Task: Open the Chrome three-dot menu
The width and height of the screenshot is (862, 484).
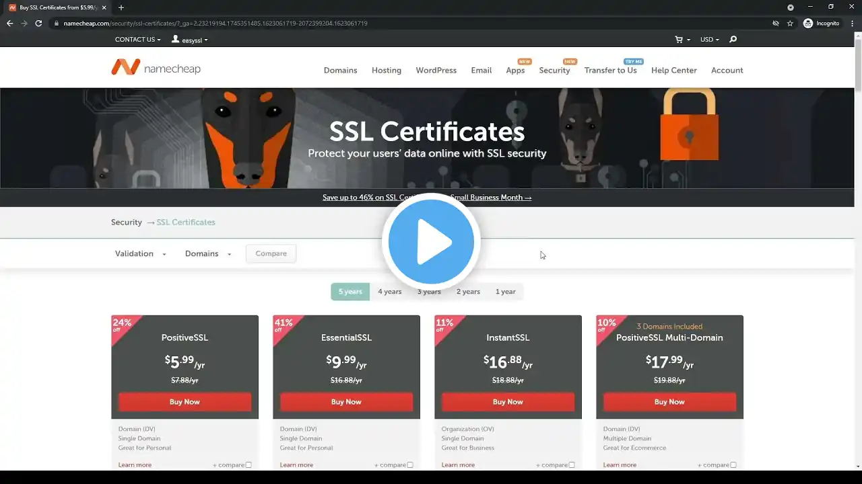Action: coord(851,23)
